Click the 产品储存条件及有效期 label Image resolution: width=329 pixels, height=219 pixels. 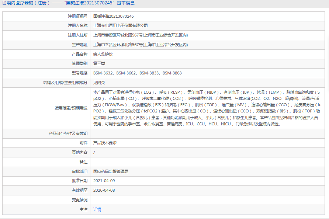(68, 133)
